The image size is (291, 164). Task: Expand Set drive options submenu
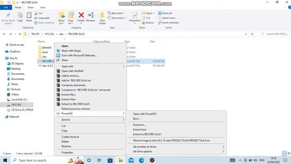[x=176, y=152]
